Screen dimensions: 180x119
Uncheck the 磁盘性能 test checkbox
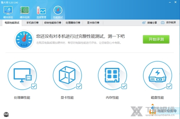click(169, 86)
